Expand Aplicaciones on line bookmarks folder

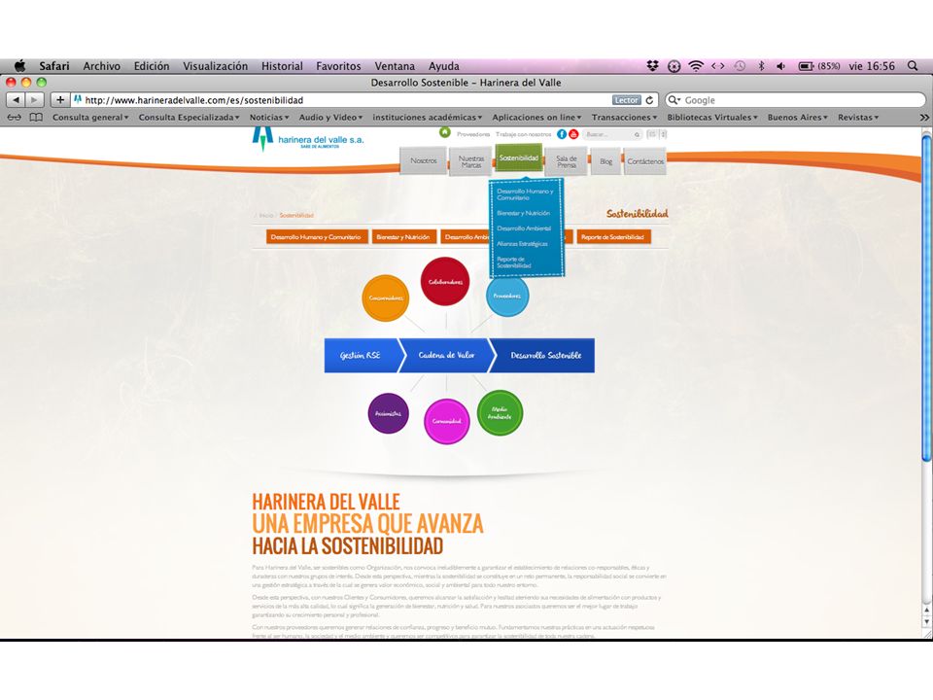[536, 118]
